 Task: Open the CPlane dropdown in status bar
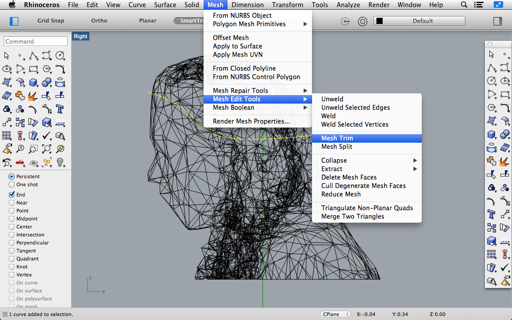point(335,314)
